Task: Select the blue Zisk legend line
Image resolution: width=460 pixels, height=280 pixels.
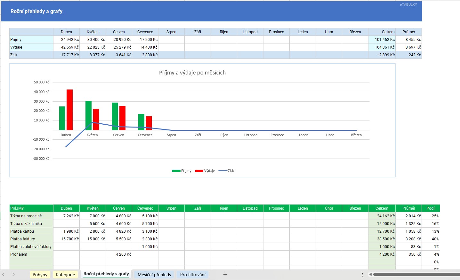Action: pos(222,171)
